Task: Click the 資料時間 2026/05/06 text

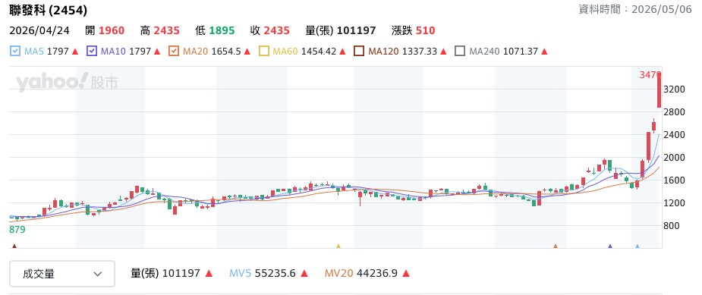Action: tap(635, 9)
